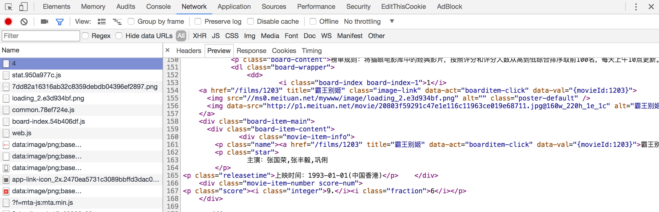
Task: Stop recording with the red record button
Action: coord(8,21)
